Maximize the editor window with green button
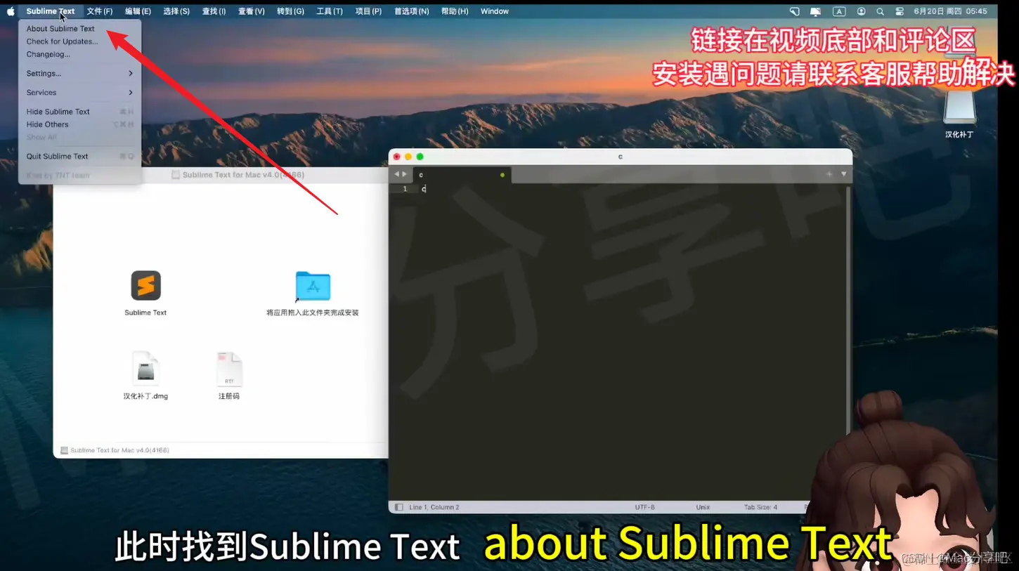This screenshot has width=1019, height=571. (x=420, y=157)
